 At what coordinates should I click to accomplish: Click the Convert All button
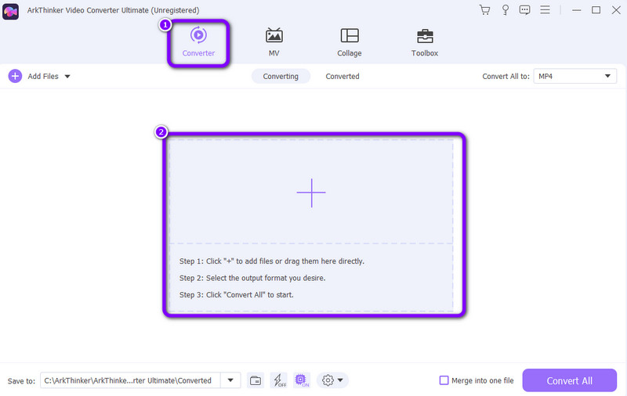pyautogui.click(x=570, y=380)
